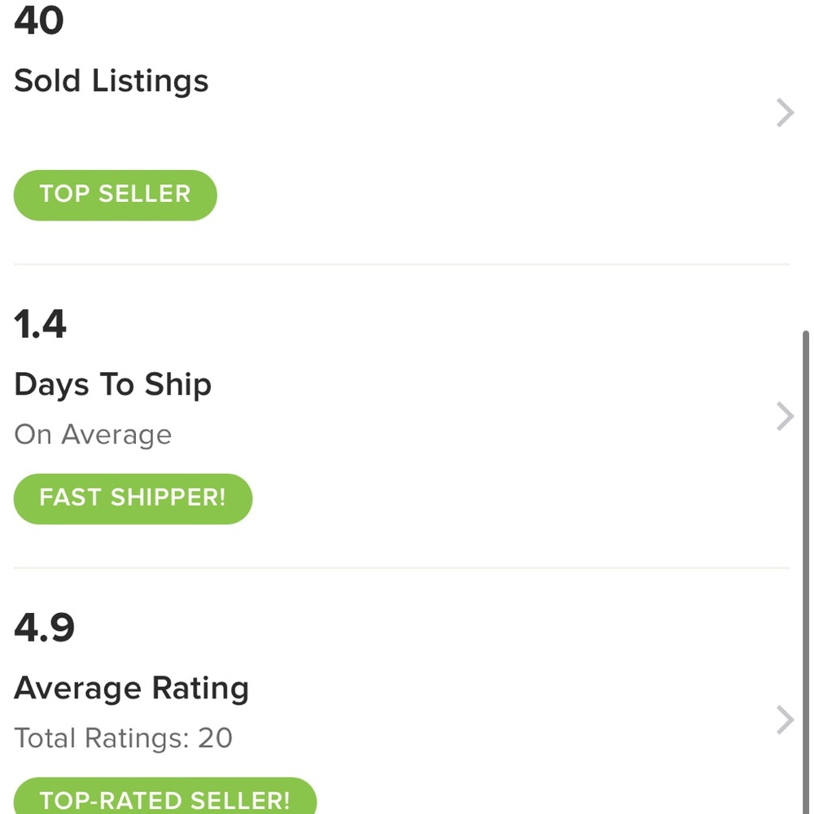Tap the word Rating in Average Rating
This screenshot has width=814, height=814.
tap(200, 689)
